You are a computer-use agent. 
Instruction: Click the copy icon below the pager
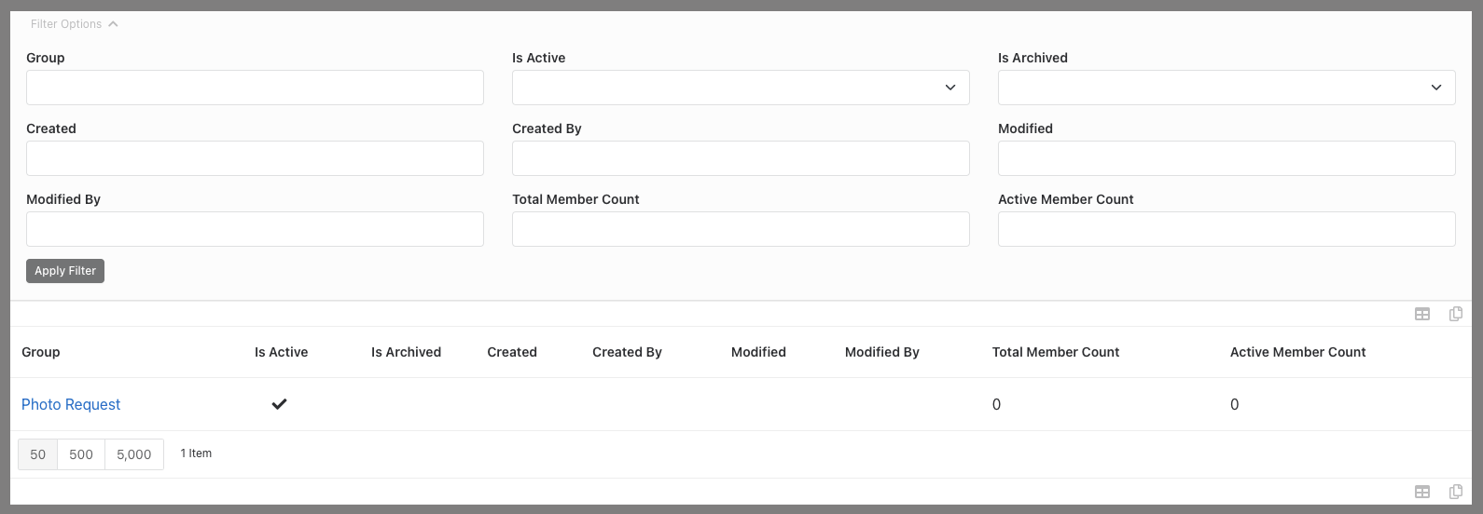(x=1455, y=492)
